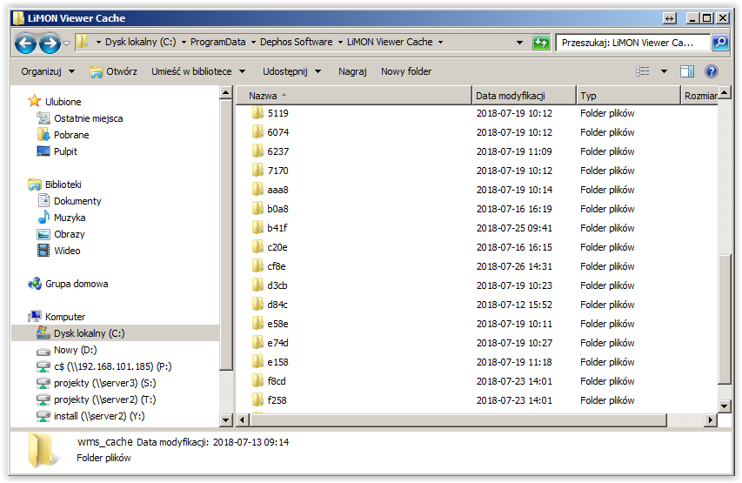Click file list scroll down arrow
Viewport: 742px width, 483px height.
pos(724,406)
